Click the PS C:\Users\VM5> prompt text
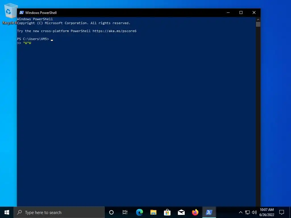 (x=33, y=39)
